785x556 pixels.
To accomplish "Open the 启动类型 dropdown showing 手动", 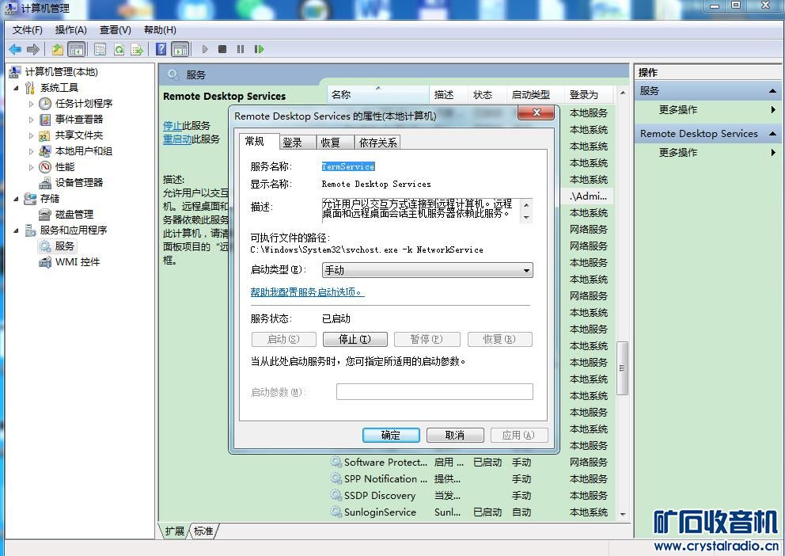I will click(427, 271).
